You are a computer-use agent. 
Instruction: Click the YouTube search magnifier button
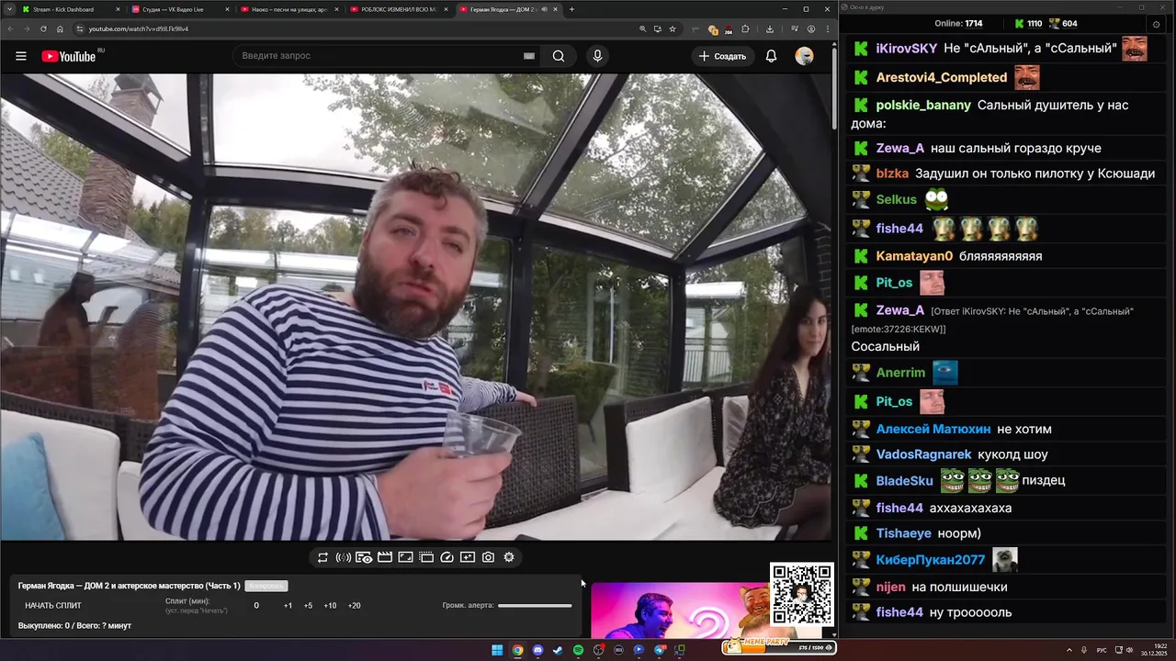(559, 56)
